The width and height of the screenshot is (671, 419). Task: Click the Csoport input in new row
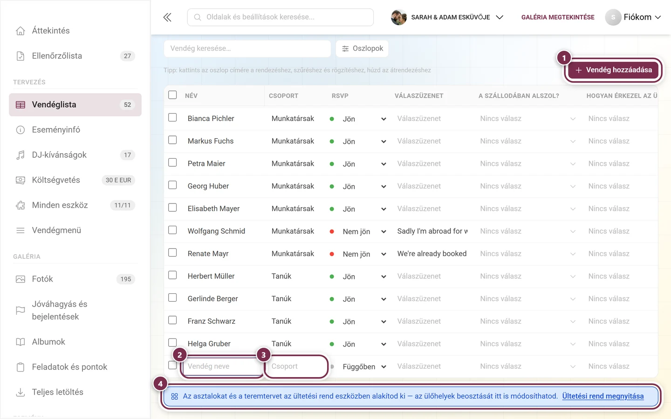pyautogui.click(x=296, y=366)
